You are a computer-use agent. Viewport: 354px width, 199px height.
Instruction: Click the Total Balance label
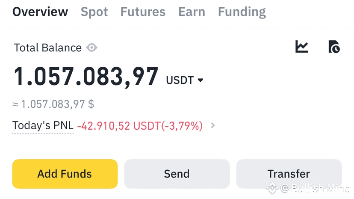click(47, 48)
